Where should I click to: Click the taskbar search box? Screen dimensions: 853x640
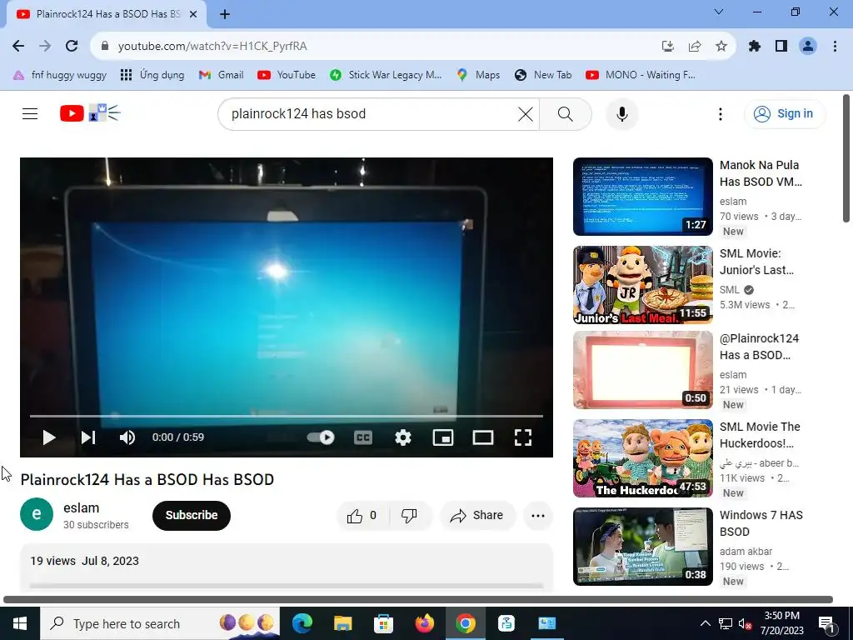coord(160,623)
